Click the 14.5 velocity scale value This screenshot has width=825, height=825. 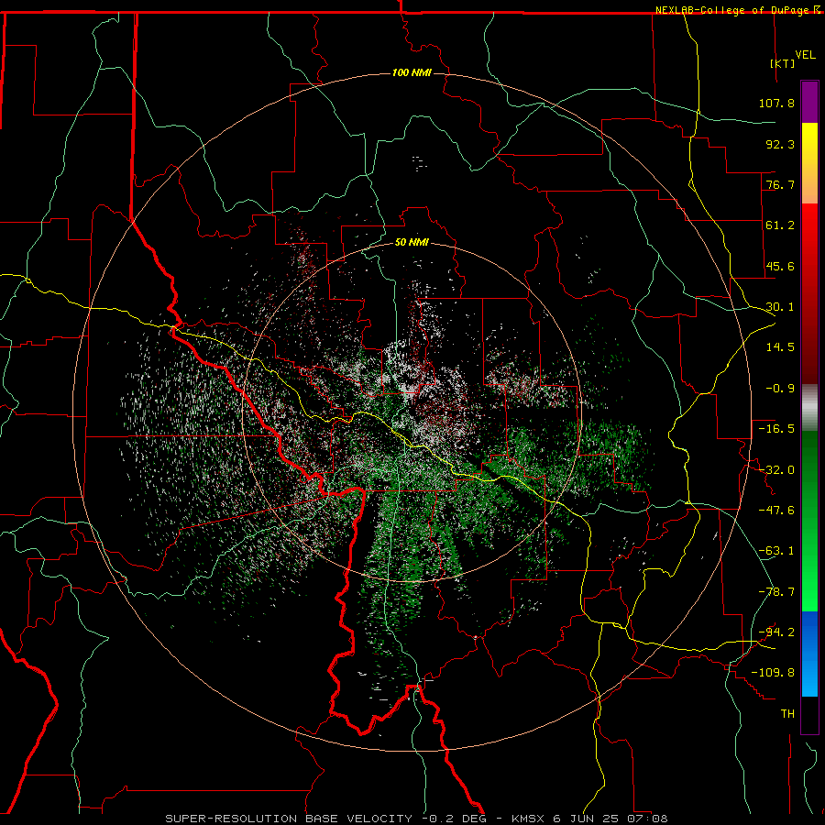(780, 347)
